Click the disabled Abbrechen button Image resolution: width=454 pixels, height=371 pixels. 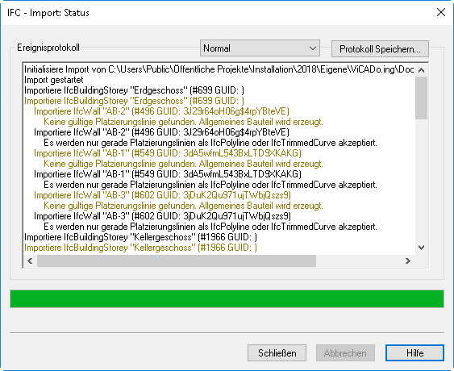[x=345, y=352]
